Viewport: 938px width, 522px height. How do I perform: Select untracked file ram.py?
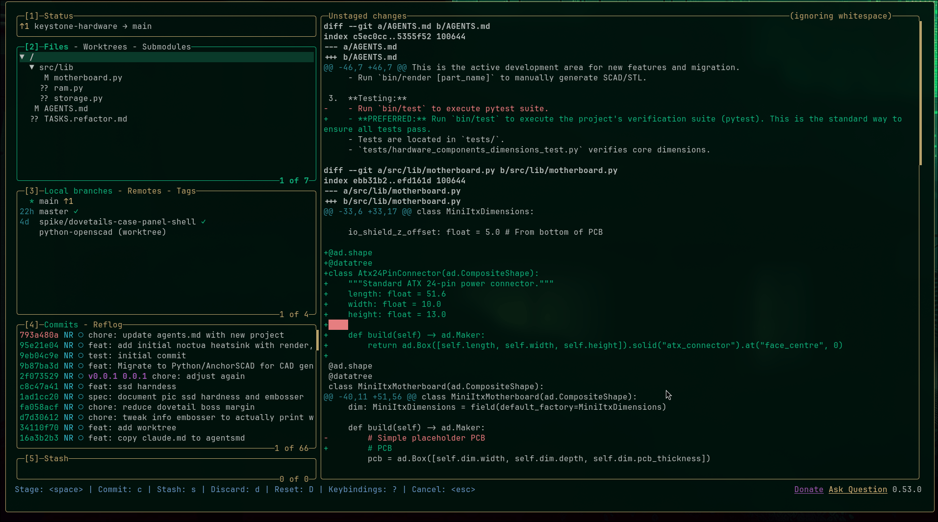click(68, 88)
